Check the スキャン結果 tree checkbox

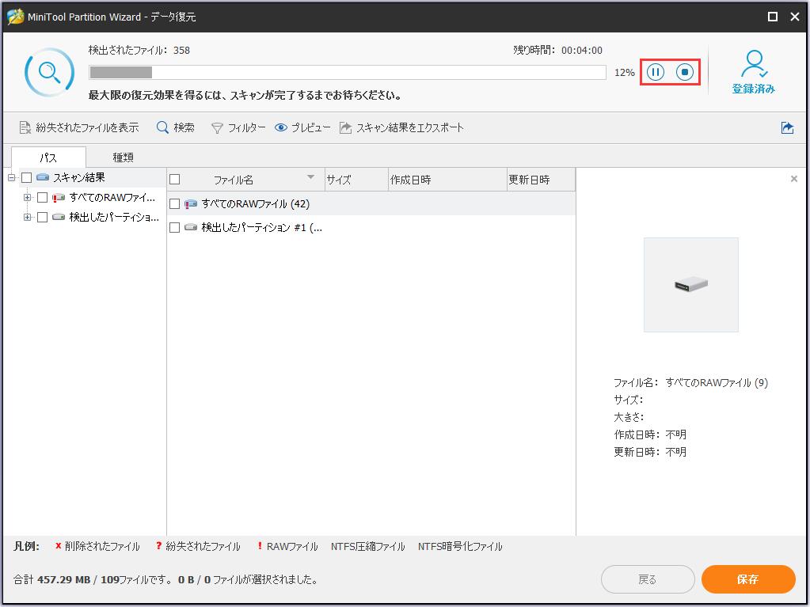pyautogui.click(x=27, y=177)
